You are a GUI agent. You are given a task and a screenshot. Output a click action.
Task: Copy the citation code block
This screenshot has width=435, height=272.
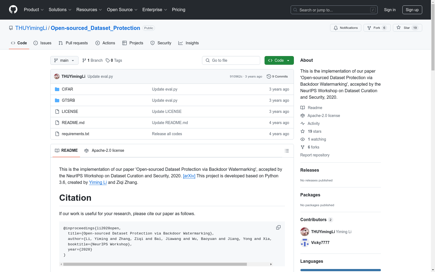click(278, 227)
